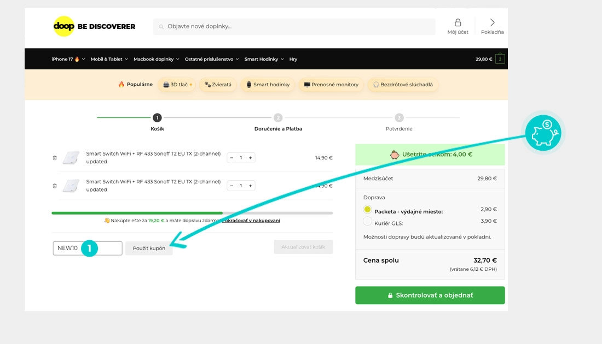This screenshot has width=602, height=344.
Task: Open Hry menu item
Action: (x=293, y=59)
